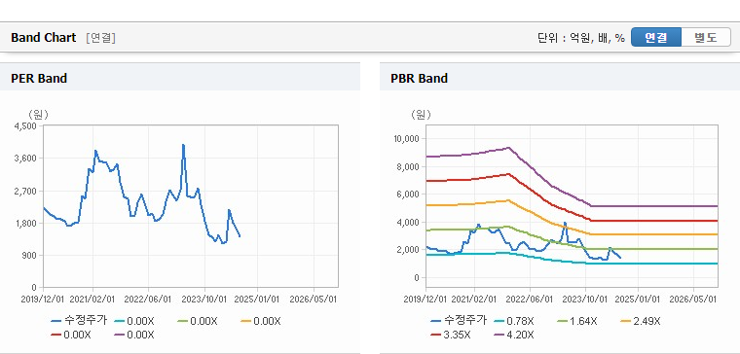Toggle the 0.78X band in PBR legend
Screen dimensions: 740x354
(x=513, y=321)
